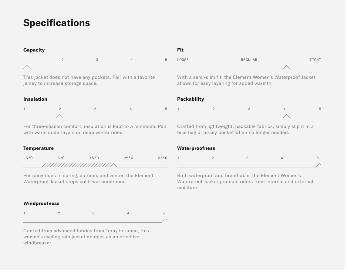The width and height of the screenshot is (347, 272).
Task: Select the Insulation scale peak marker
Action: click(x=60, y=116)
